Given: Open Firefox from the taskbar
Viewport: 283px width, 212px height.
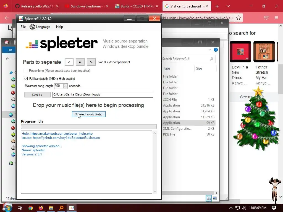Looking at the screenshot, I should pos(41,208).
